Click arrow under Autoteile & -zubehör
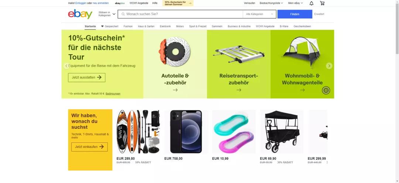The image size is (399, 183). 175,90
